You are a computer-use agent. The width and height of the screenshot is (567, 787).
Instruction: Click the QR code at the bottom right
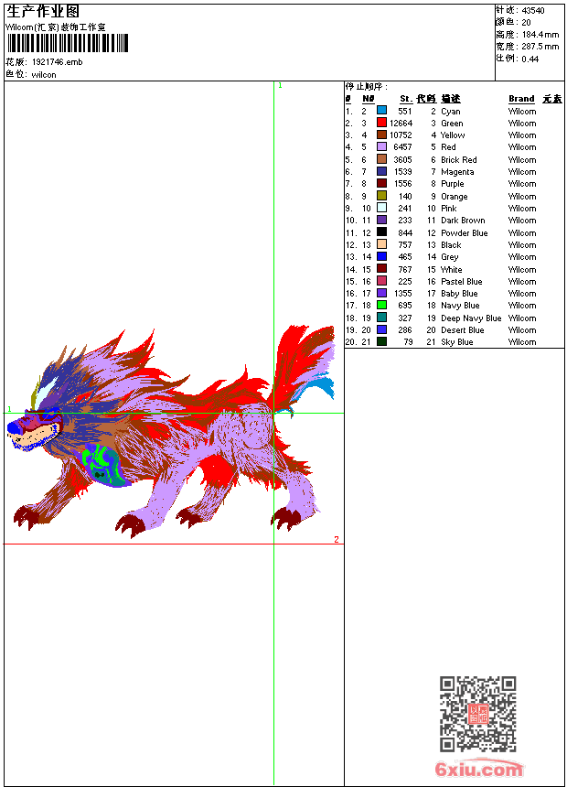pos(478,714)
